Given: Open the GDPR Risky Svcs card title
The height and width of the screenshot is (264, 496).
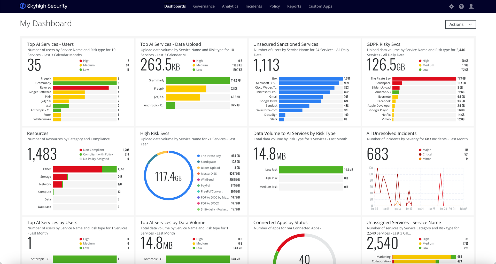Looking at the screenshot, I should point(383,44).
